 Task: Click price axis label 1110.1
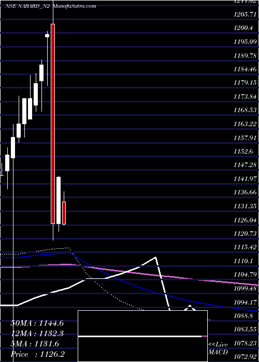[x=243, y=261]
